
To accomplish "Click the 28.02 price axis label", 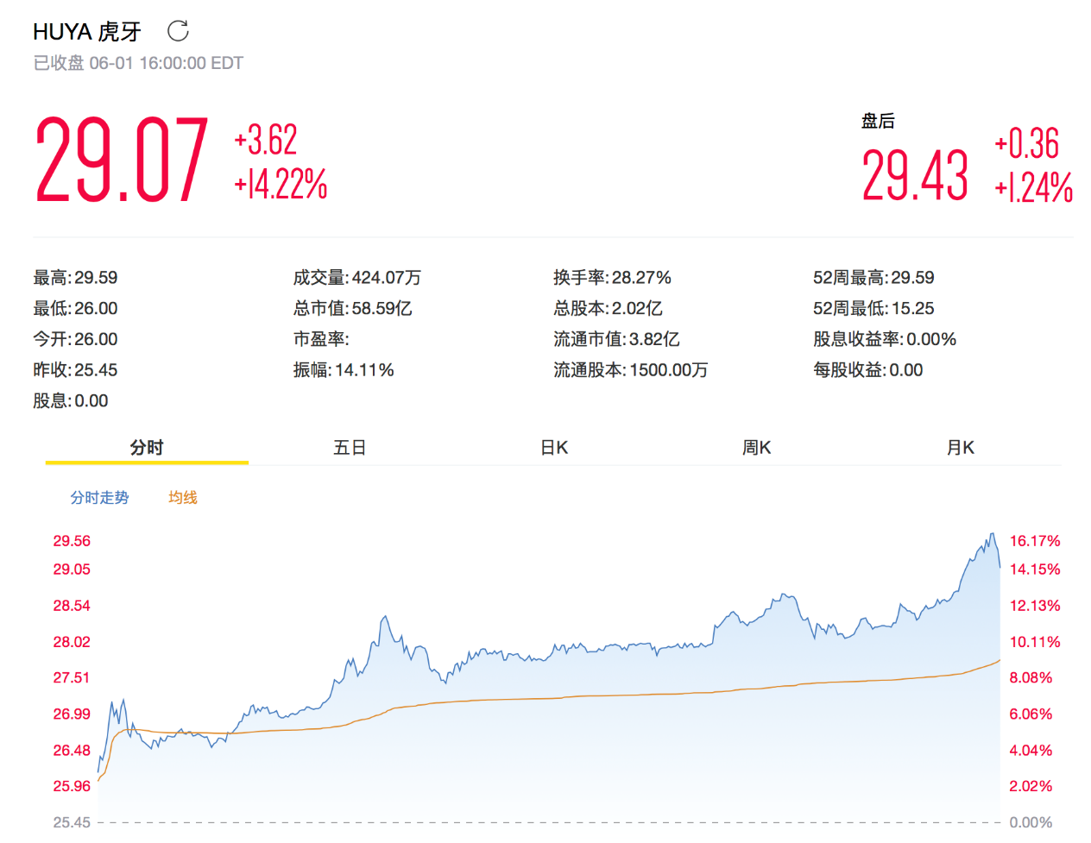I will click(x=72, y=642).
